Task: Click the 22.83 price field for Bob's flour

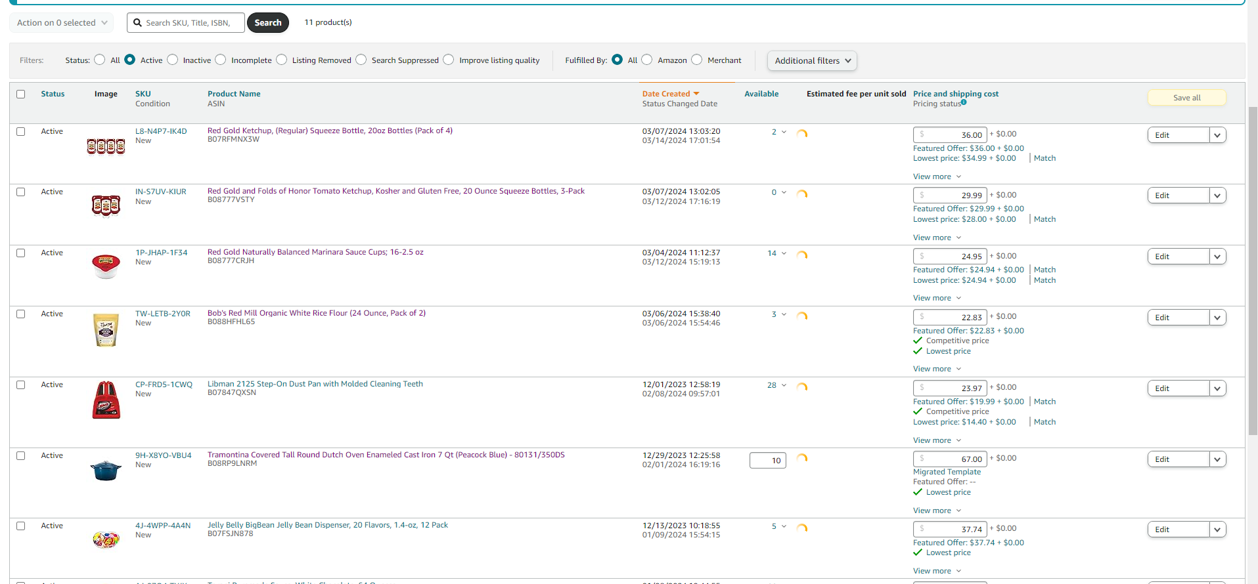Action: tap(950, 318)
